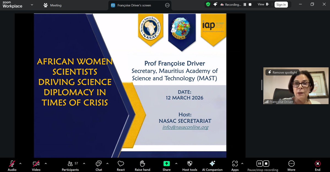330x172 pixels.
Task: Open Host tools
Action: (x=190, y=165)
